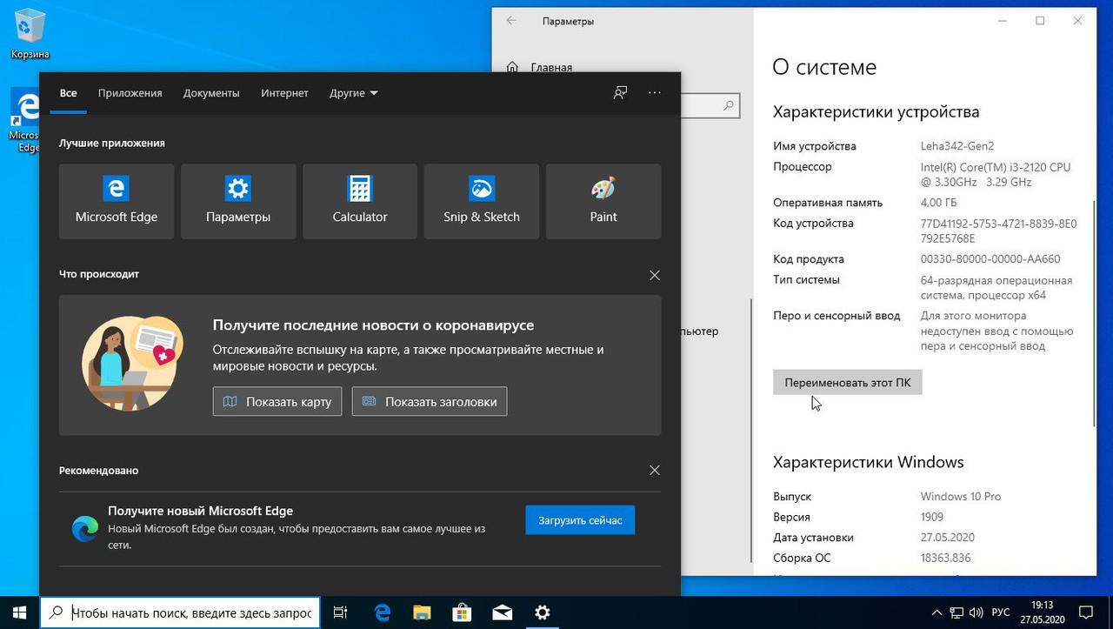Click the Settings gear on taskbar

tap(542, 612)
